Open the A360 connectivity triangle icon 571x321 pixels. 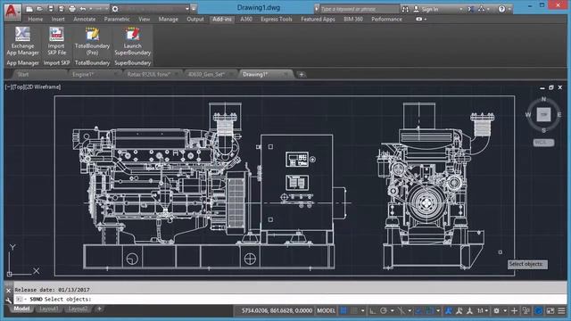pos(482,9)
